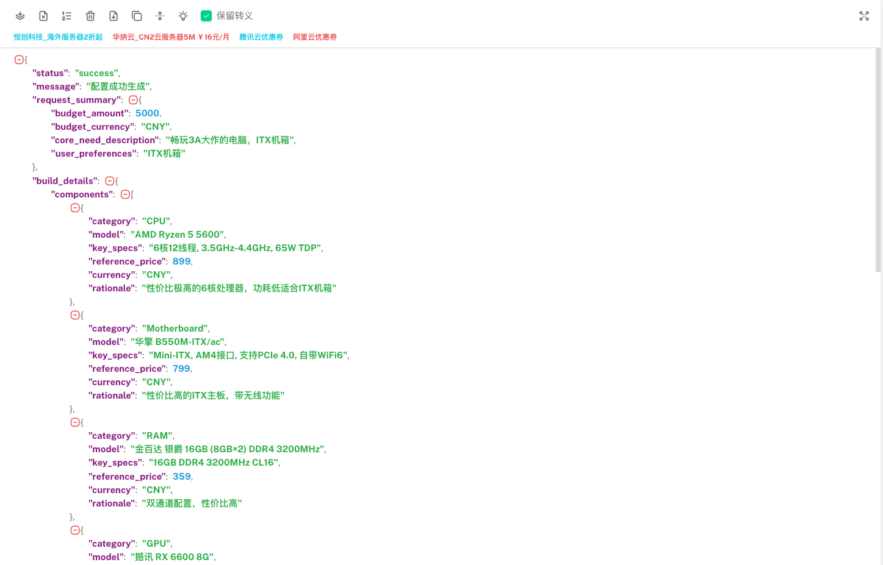The height and width of the screenshot is (565, 883).
Task: Collapse the RAM component object
Action: point(75,422)
